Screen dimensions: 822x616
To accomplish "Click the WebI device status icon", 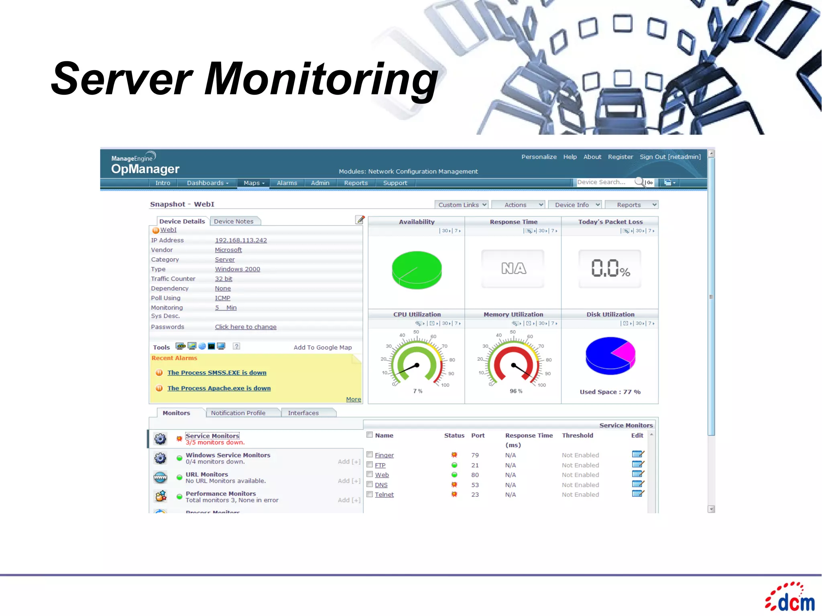I will tap(156, 230).
